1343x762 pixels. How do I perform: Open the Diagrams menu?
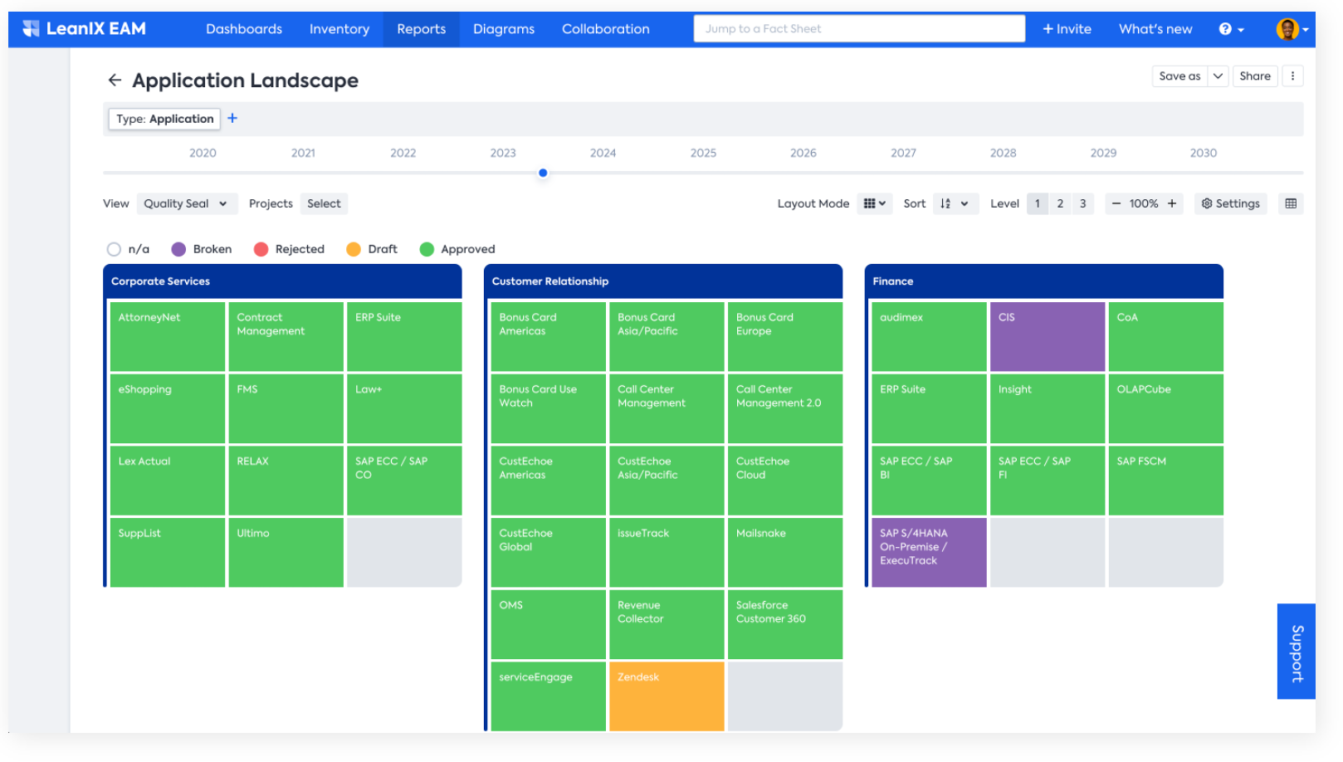point(504,29)
